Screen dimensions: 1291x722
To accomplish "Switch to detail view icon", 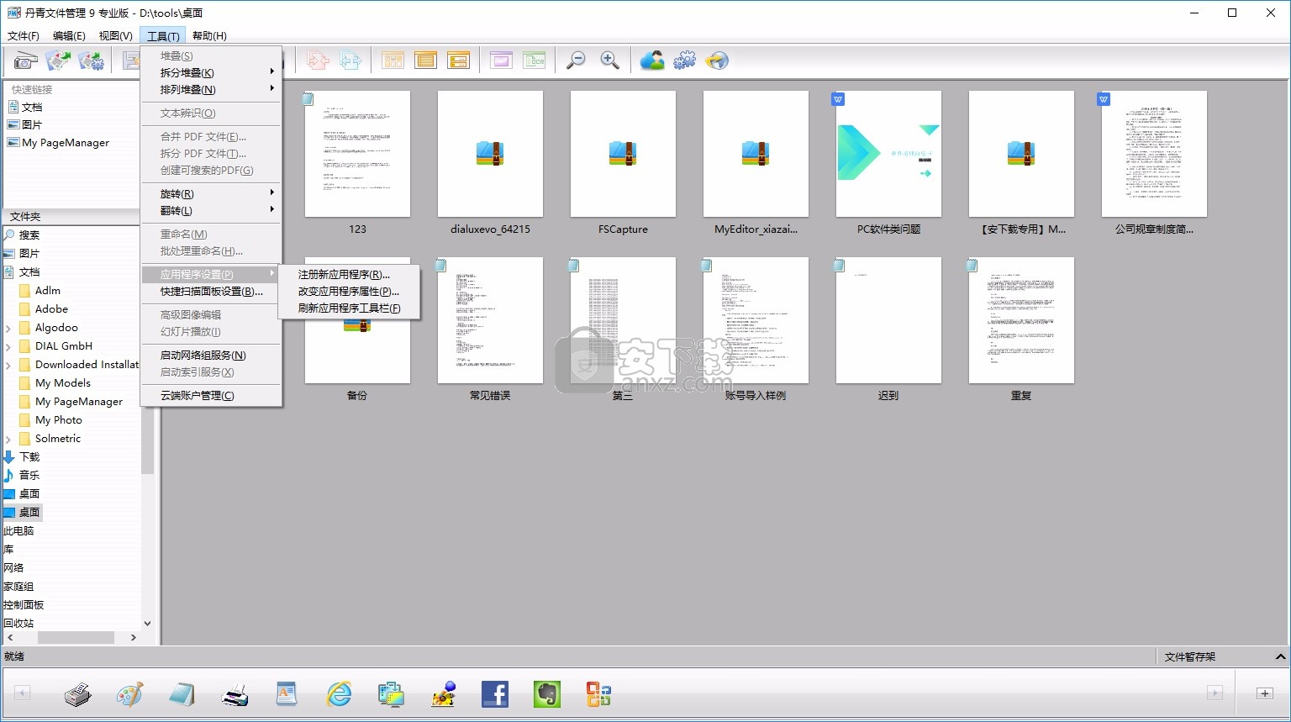I will point(458,61).
